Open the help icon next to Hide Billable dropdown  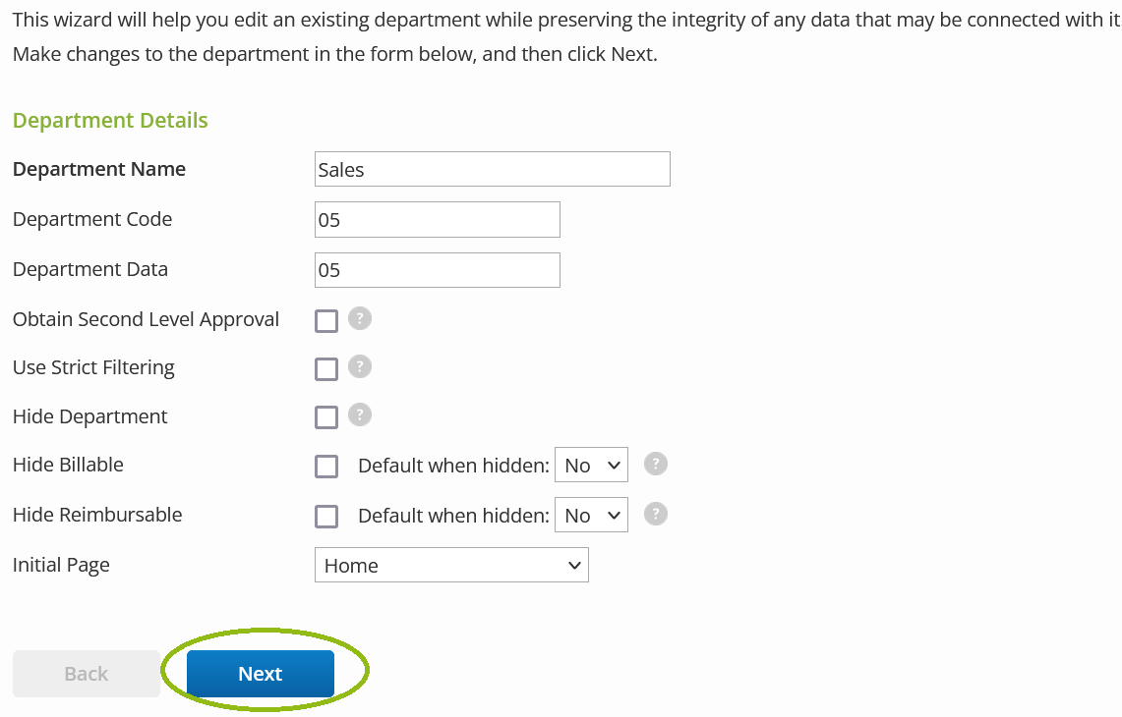pyautogui.click(x=656, y=464)
